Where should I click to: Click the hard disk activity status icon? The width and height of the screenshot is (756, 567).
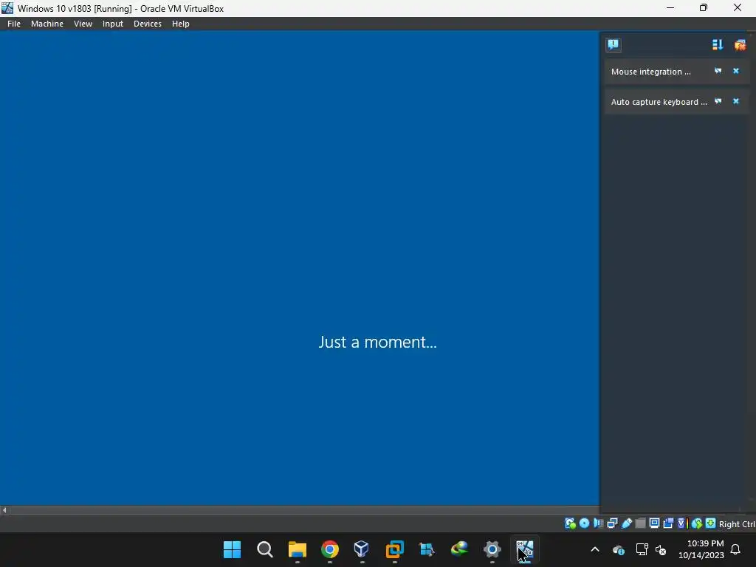click(571, 523)
